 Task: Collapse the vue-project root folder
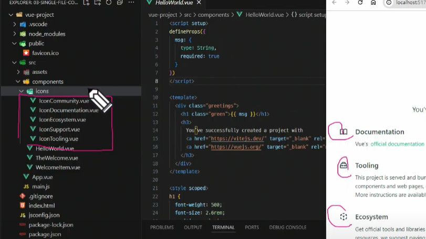point(11,15)
